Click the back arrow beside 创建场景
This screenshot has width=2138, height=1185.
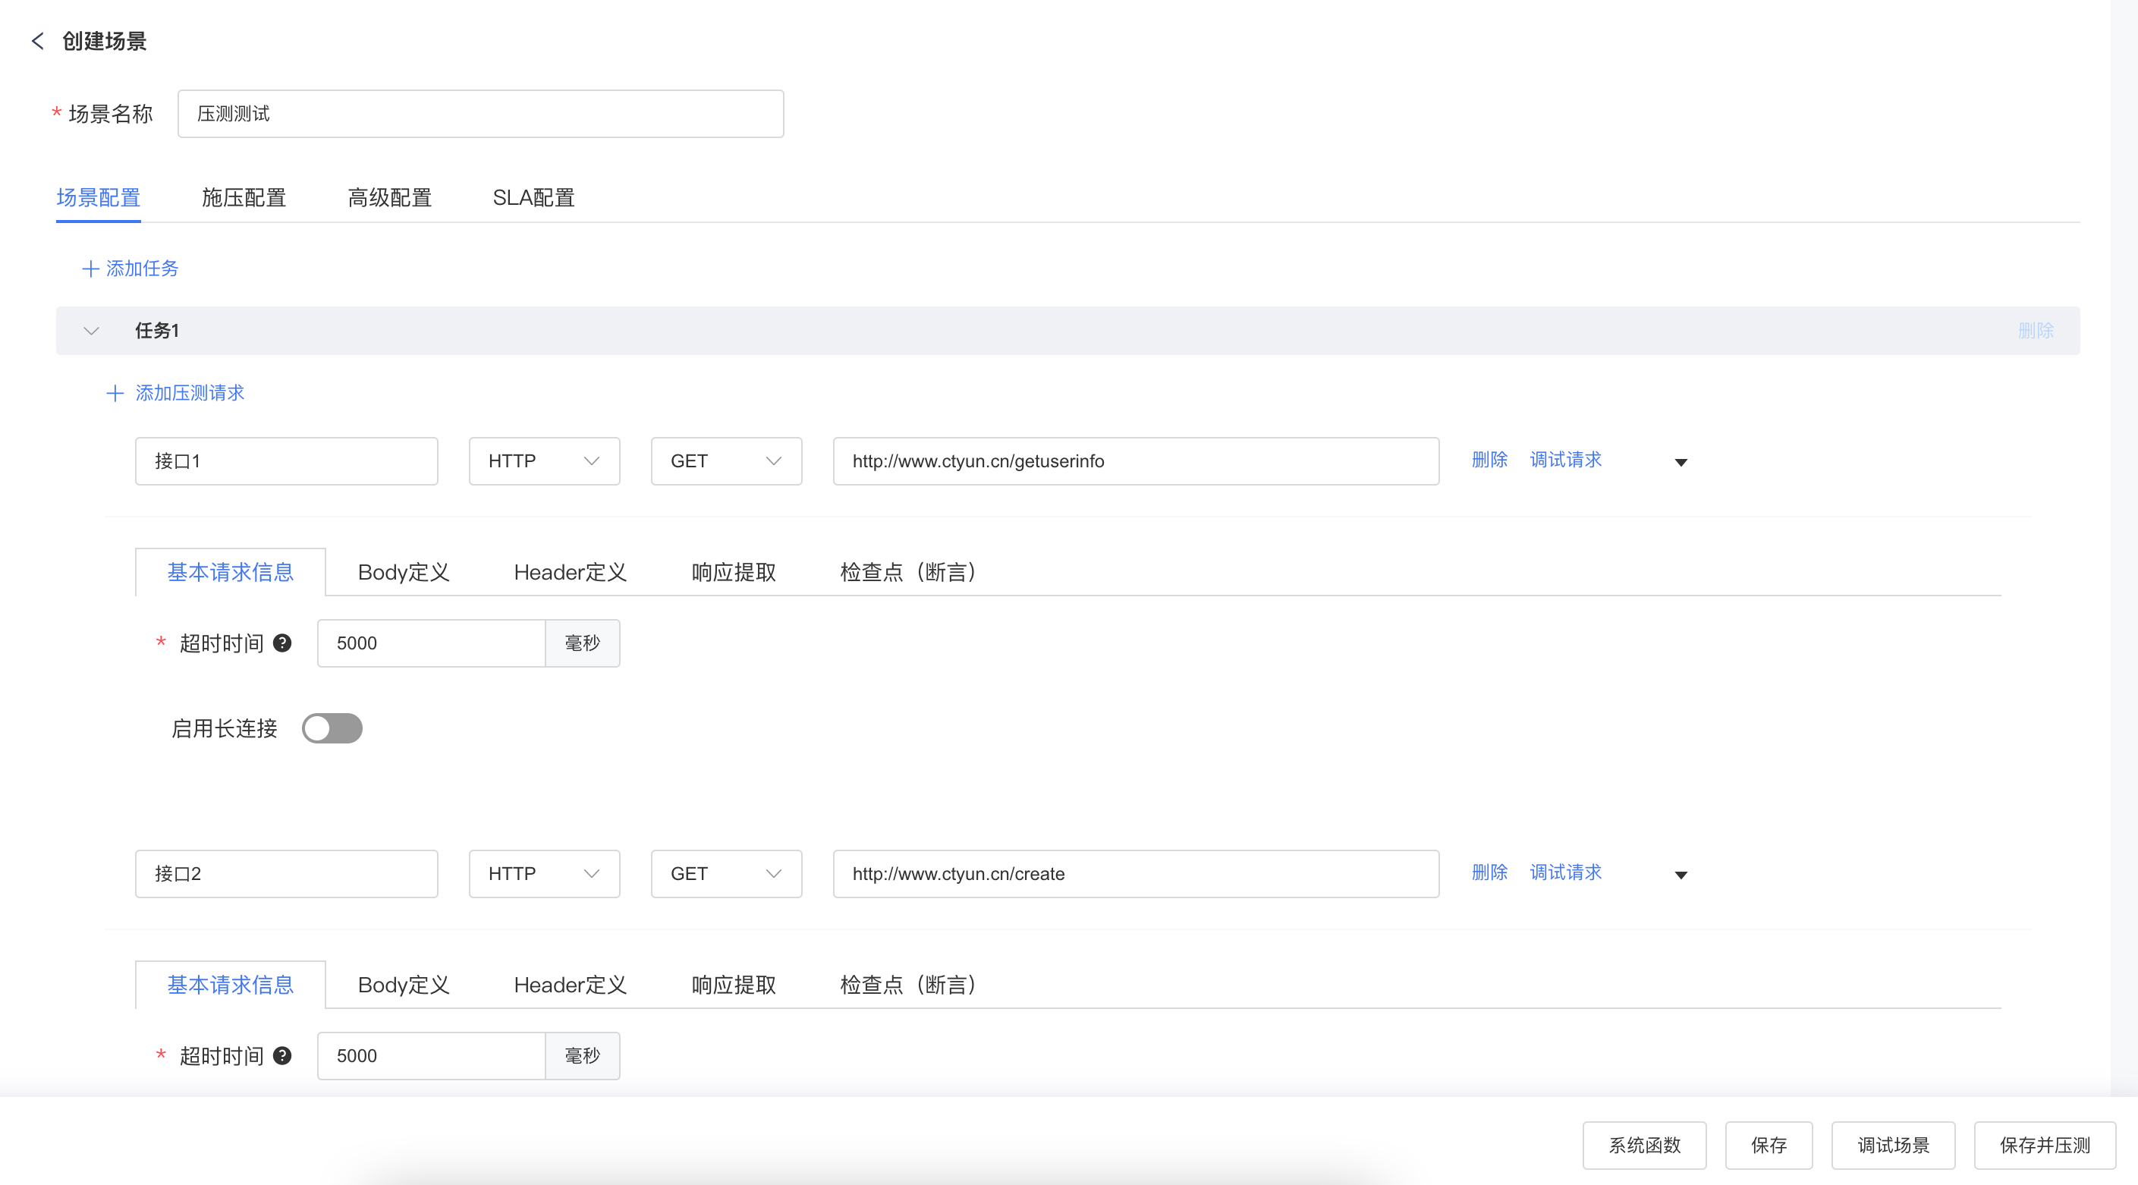click(x=37, y=41)
